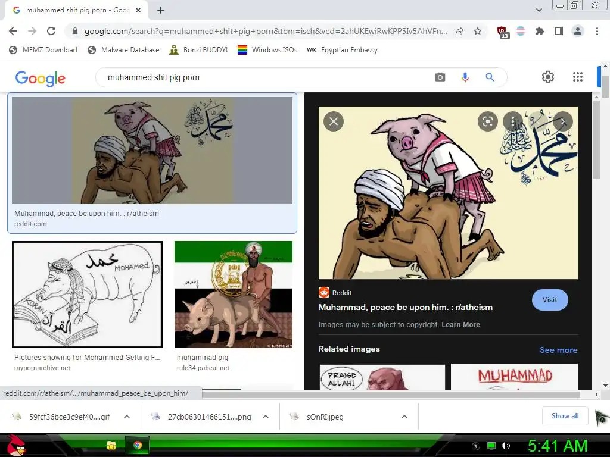Screen dimensions: 610x457
Task: Toggle the browser side panel icon
Action: coord(559,31)
